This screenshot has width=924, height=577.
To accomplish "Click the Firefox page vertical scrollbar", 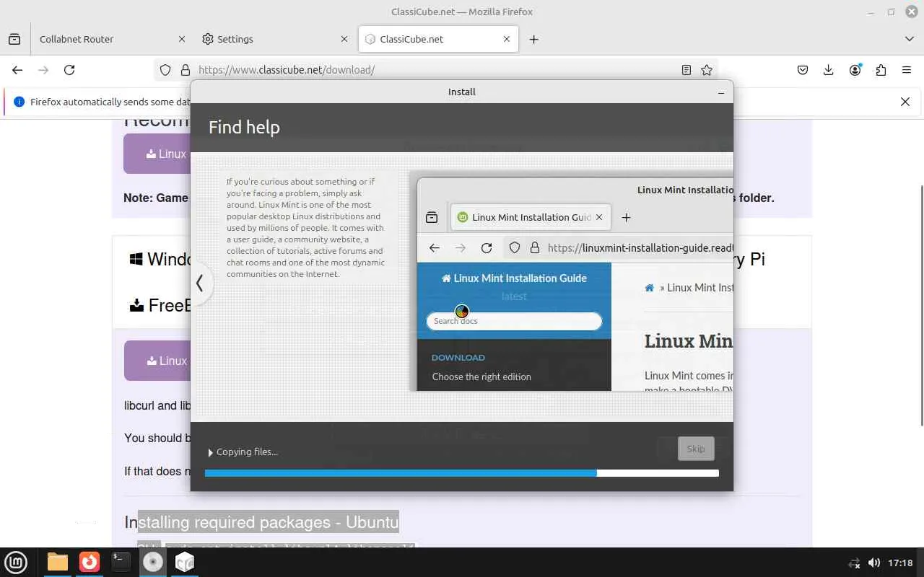I will click(920, 305).
